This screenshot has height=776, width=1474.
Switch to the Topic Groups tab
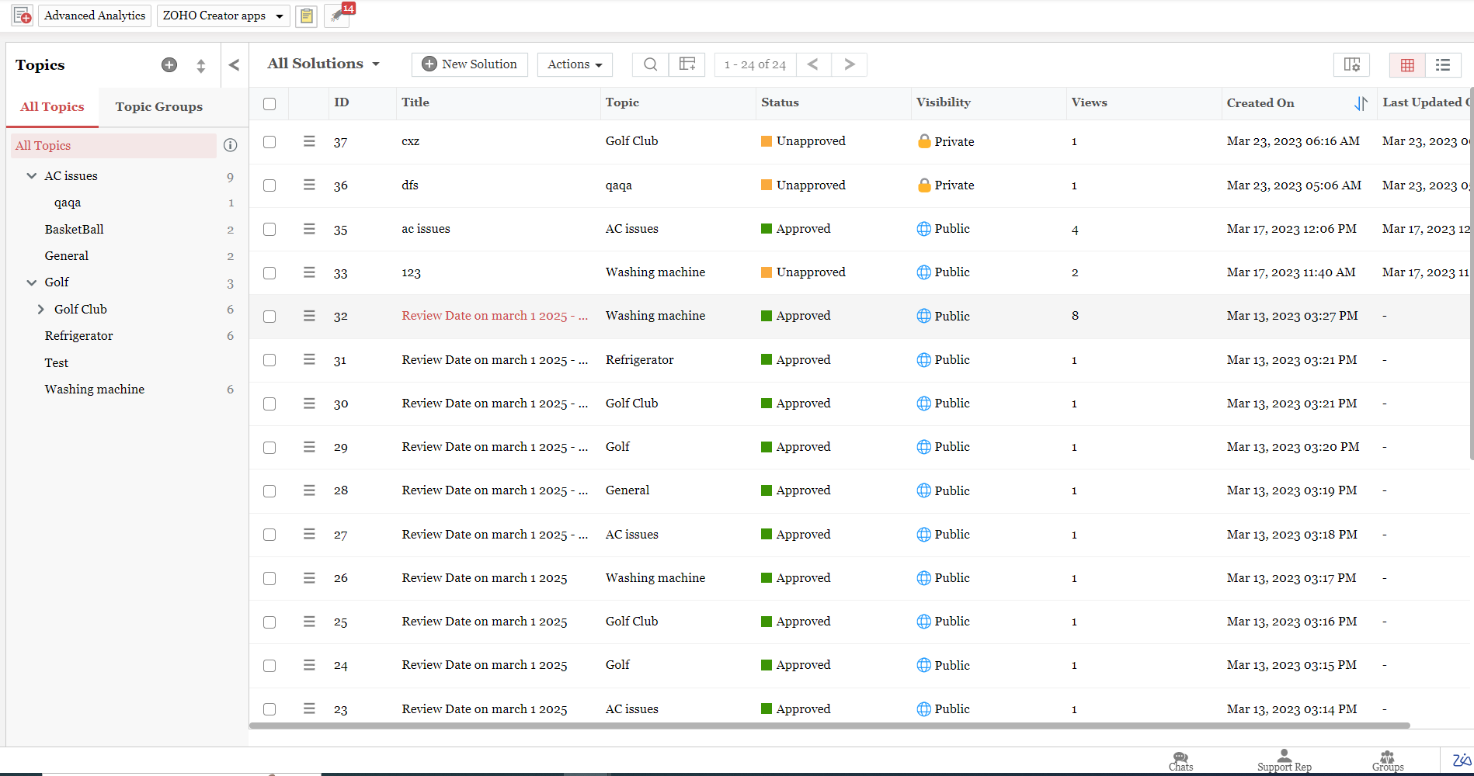[x=158, y=107]
